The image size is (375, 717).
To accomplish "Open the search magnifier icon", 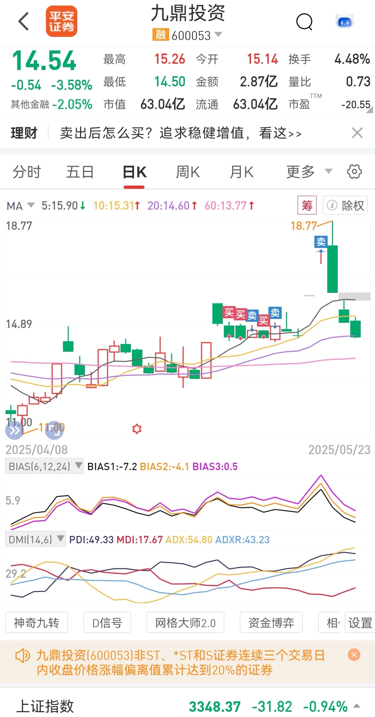I will tap(304, 22).
